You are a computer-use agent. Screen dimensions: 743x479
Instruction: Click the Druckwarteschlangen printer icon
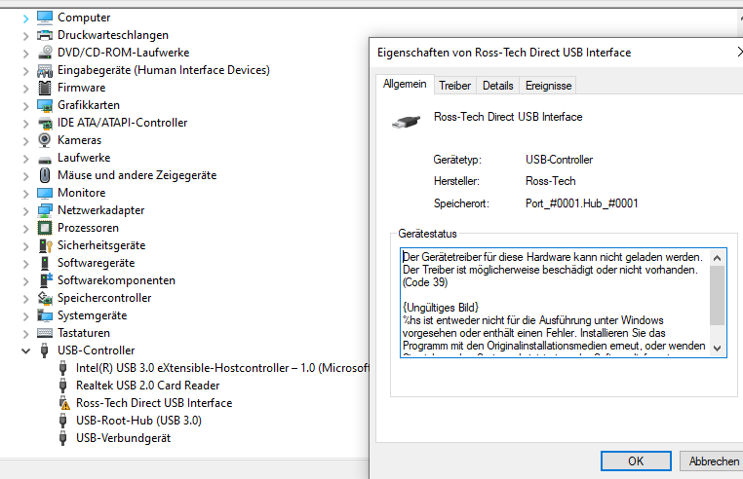tap(45, 35)
